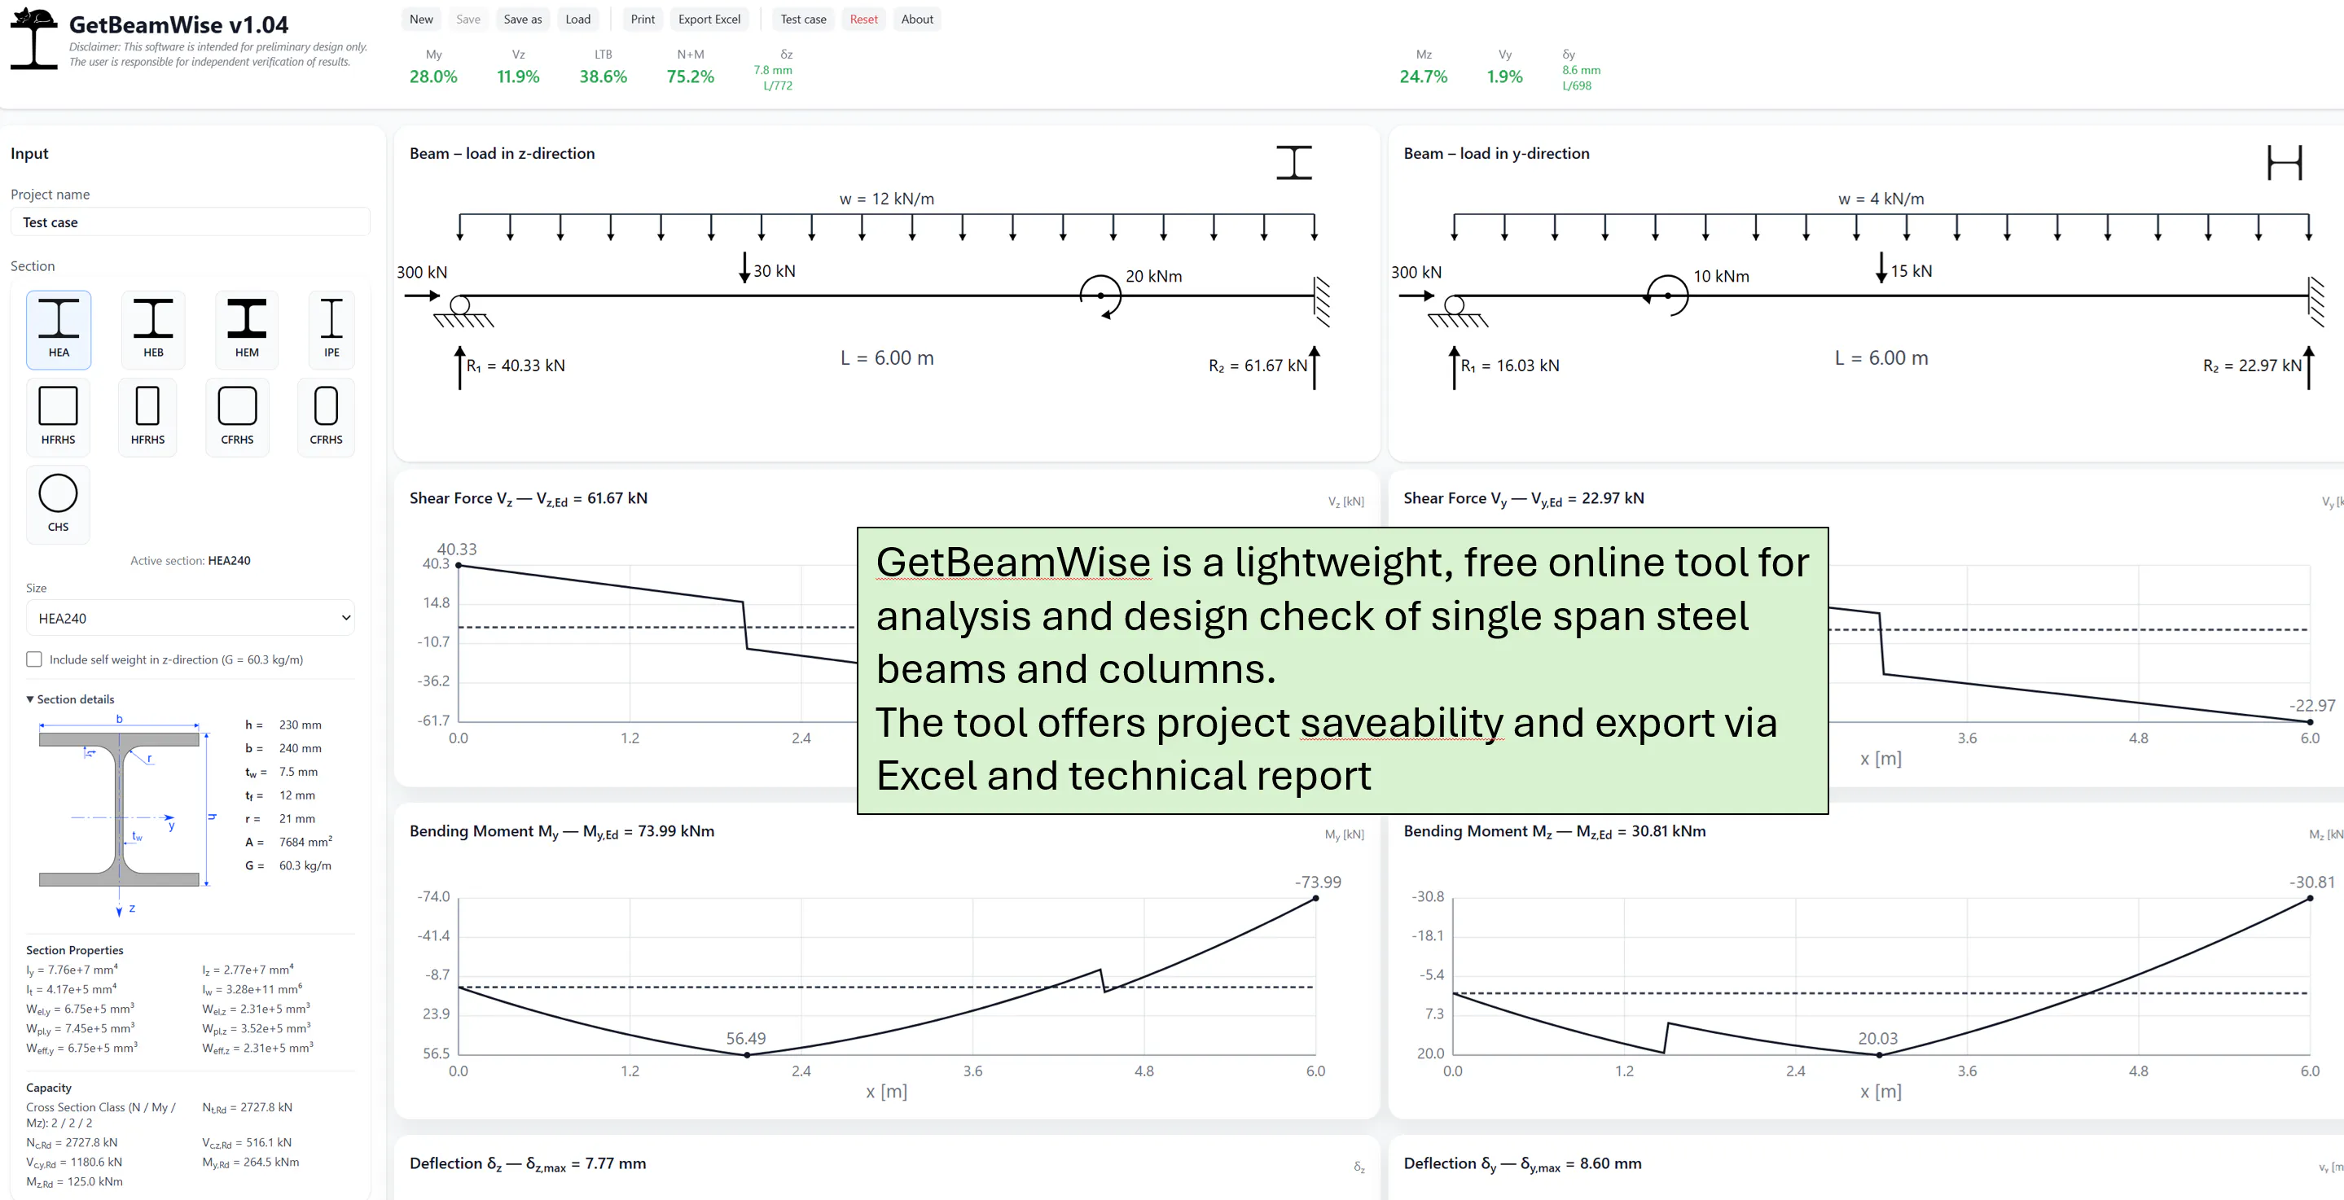Click Print in the top toolbar
The height and width of the screenshot is (1200, 2344).
point(643,19)
